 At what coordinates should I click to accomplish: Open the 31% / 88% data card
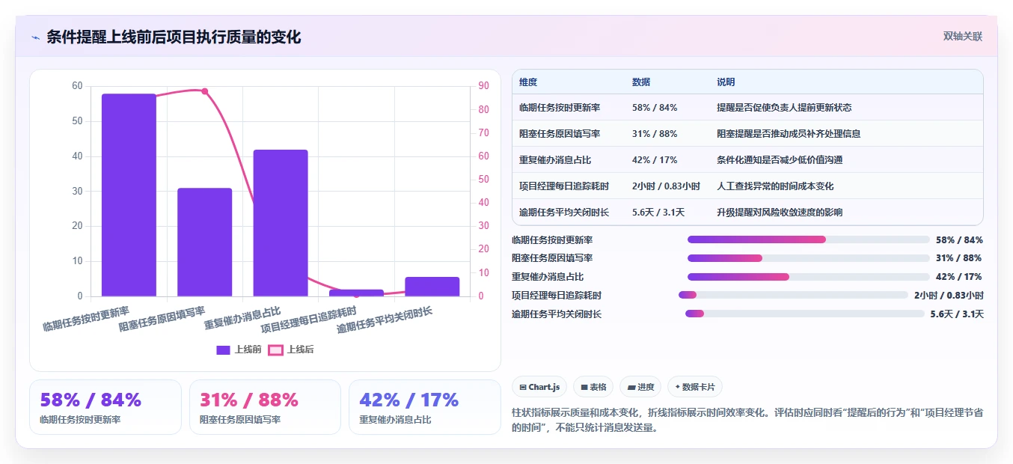point(265,407)
